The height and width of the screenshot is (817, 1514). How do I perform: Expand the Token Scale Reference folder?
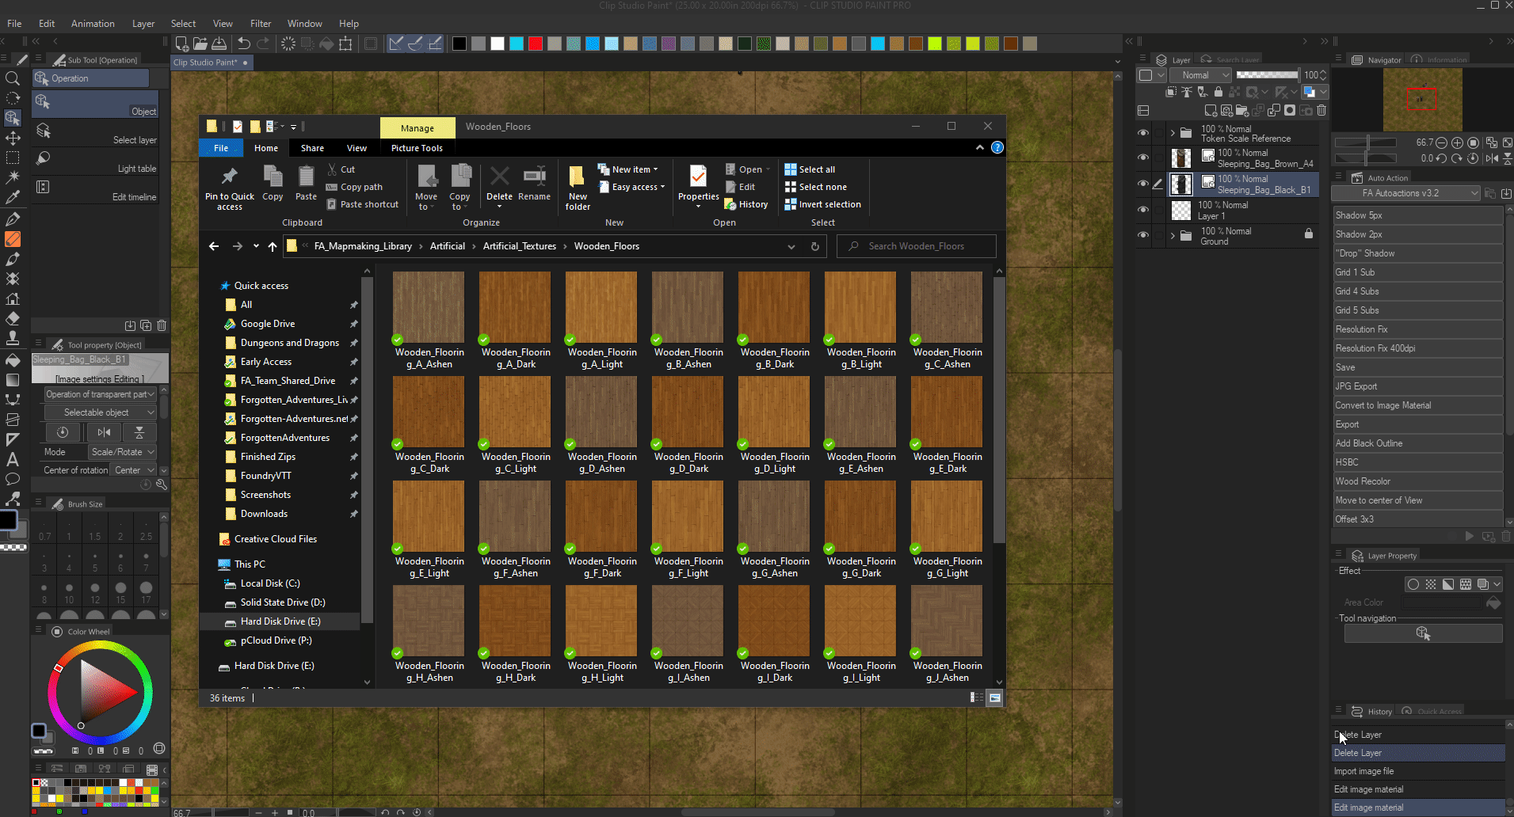[1173, 133]
